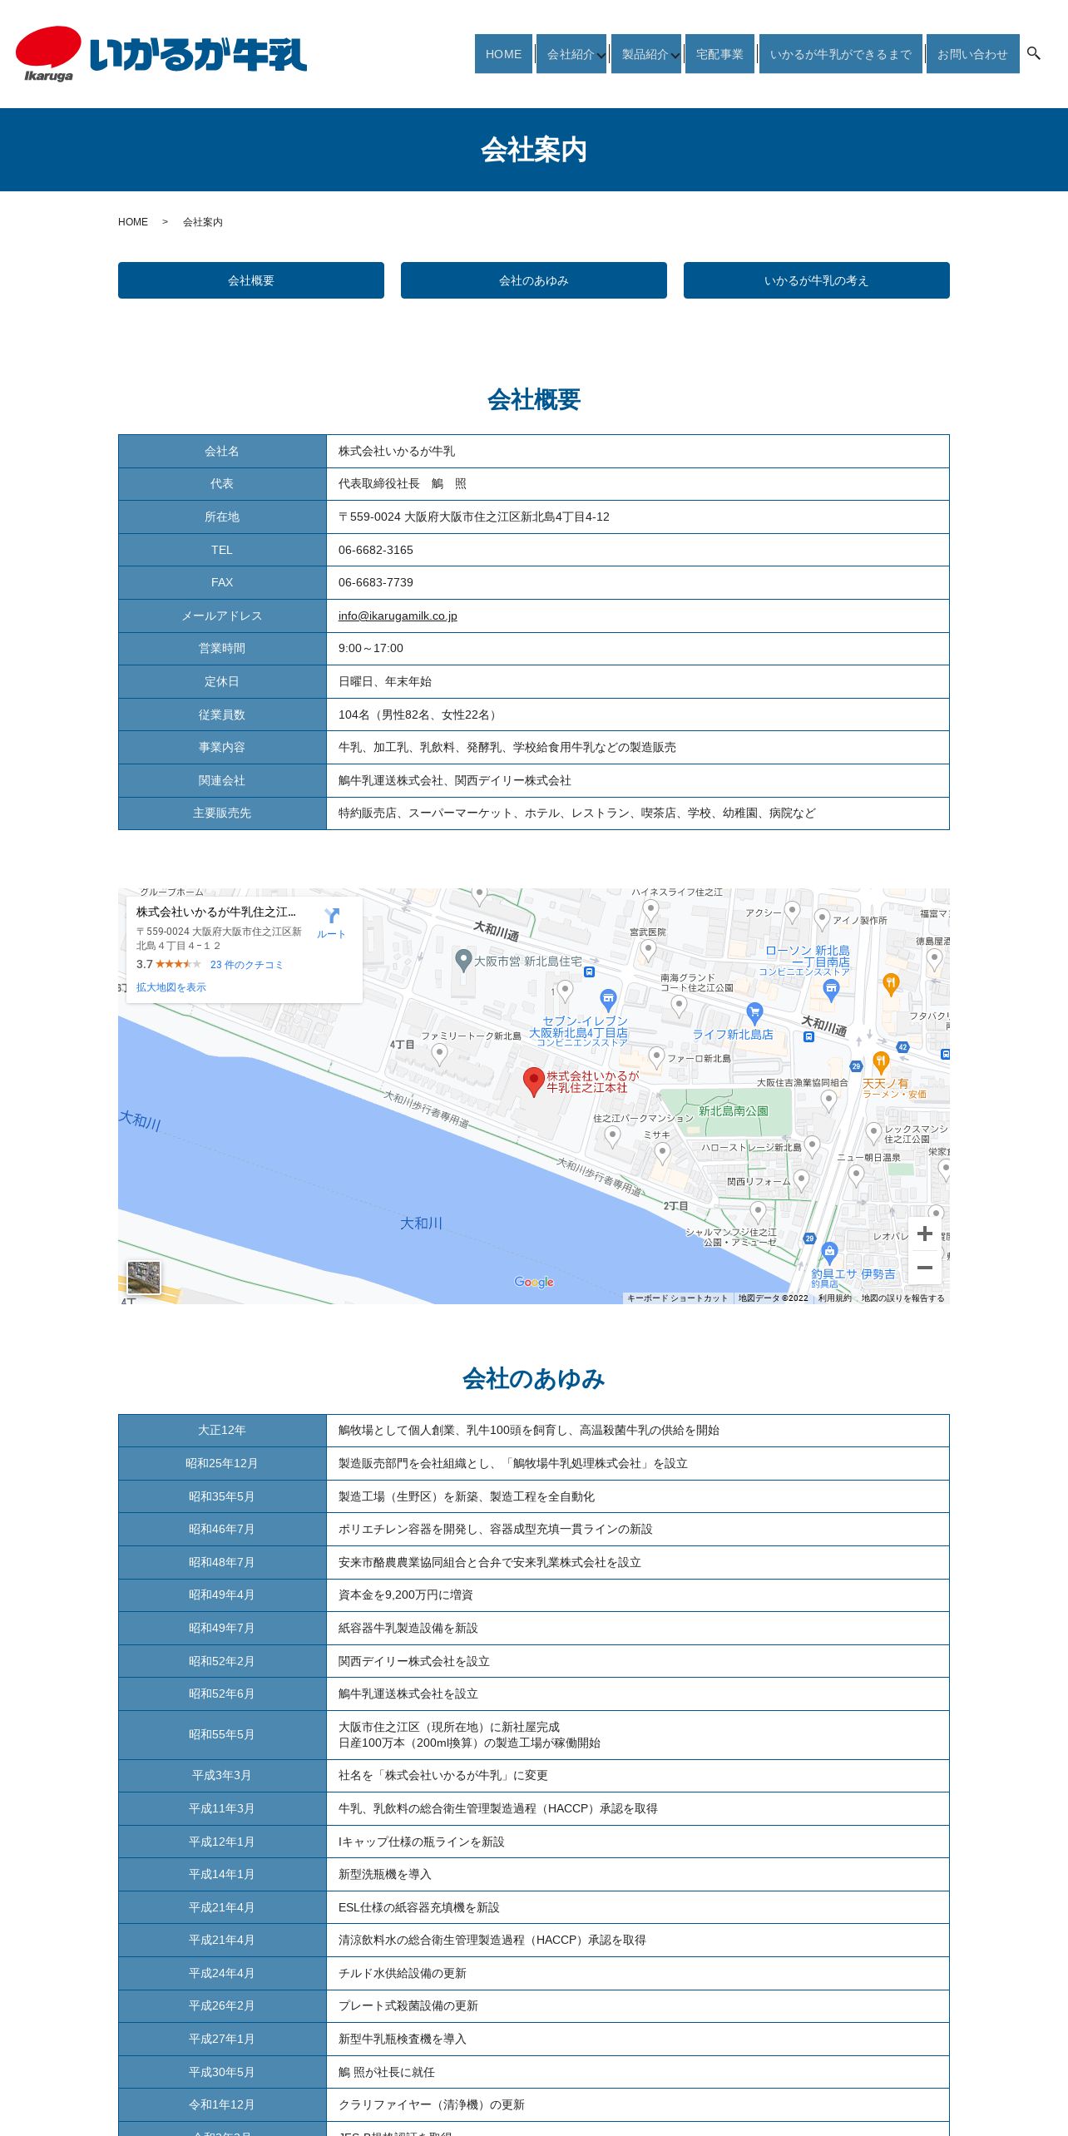Click the Ikaruga milk logo
The image size is (1068, 2136).
[x=161, y=54]
